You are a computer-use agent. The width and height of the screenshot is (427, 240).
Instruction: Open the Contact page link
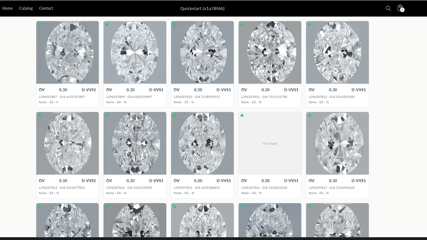[46, 8]
